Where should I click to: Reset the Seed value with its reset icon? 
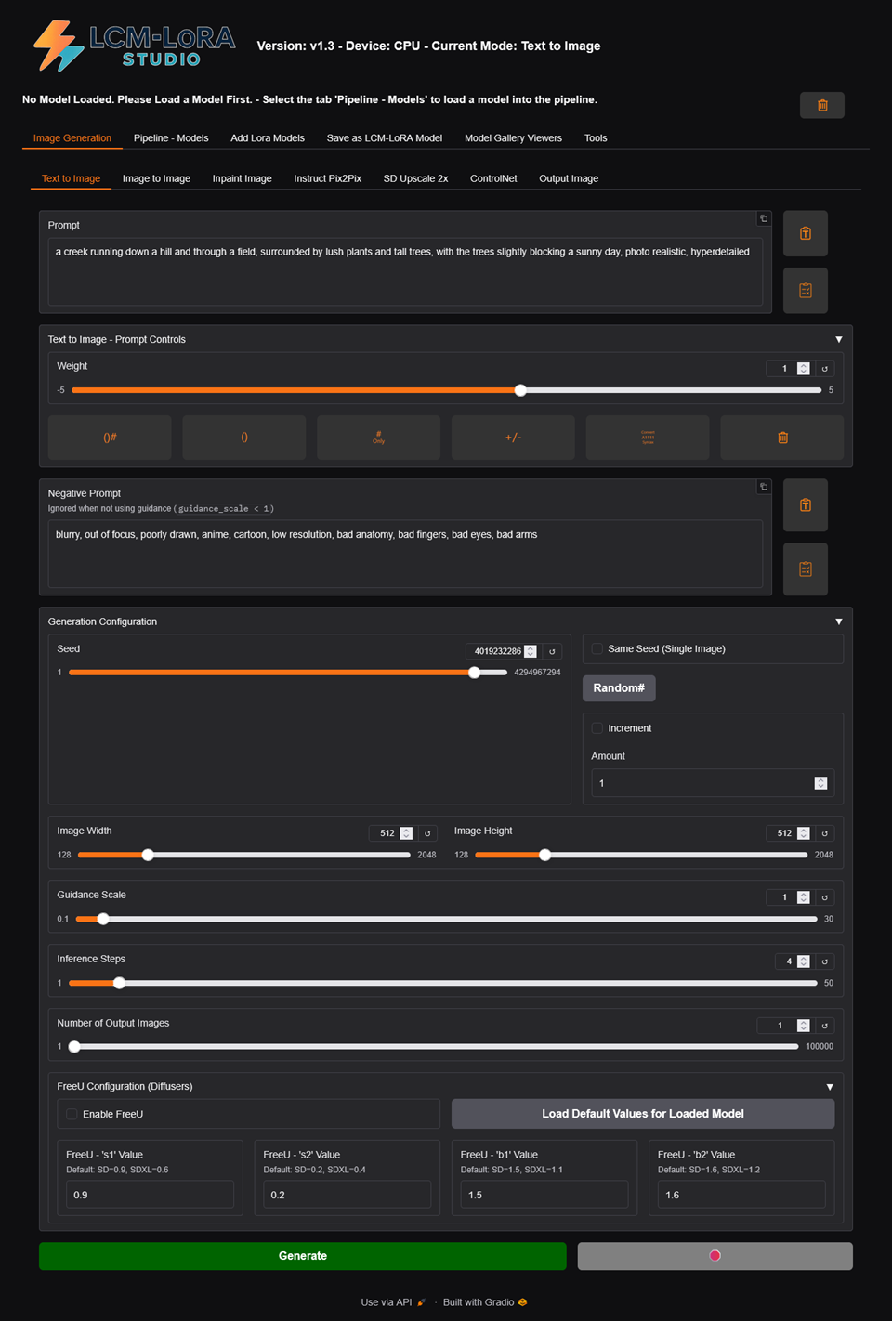pos(552,651)
